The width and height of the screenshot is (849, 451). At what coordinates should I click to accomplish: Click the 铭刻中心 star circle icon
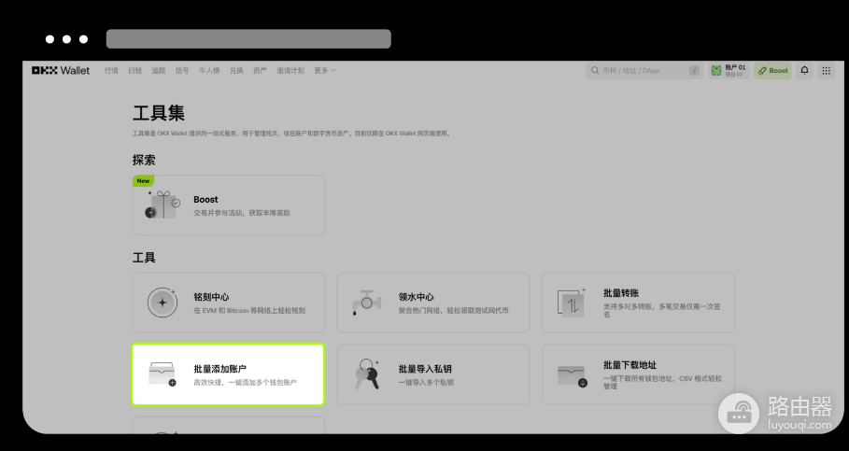[163, 303]
